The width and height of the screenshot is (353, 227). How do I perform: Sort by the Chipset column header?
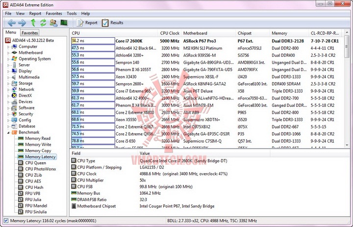[252, 33]
